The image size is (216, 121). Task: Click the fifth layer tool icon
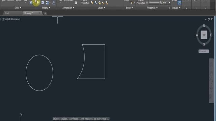pos(107,3)
